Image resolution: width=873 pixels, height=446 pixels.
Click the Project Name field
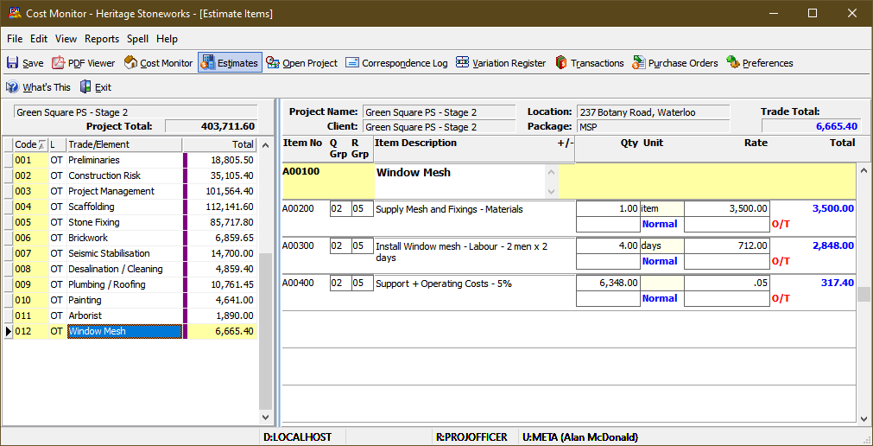click(x=439, y=112)
